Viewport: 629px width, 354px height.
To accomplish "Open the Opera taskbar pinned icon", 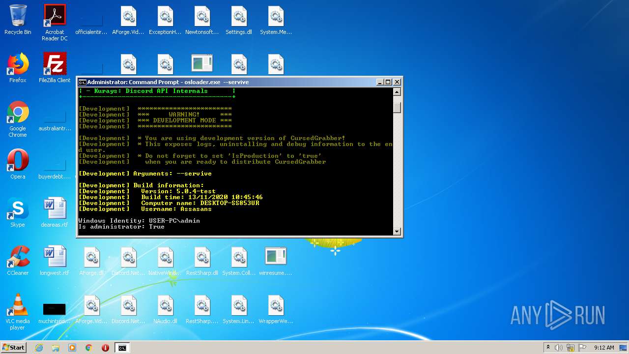I will point(105,348).
